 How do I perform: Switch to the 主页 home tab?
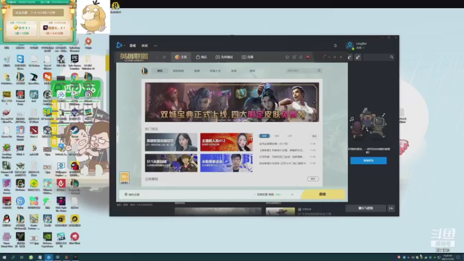(x=181, y=57)
